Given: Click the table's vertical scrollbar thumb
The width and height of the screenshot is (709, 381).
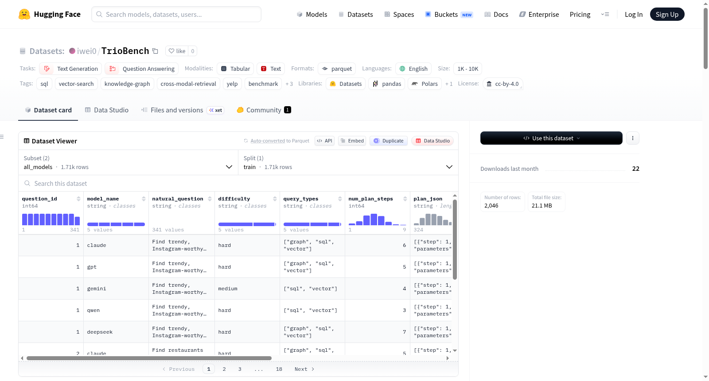Looking at the screenshot, I should point(455,239).
